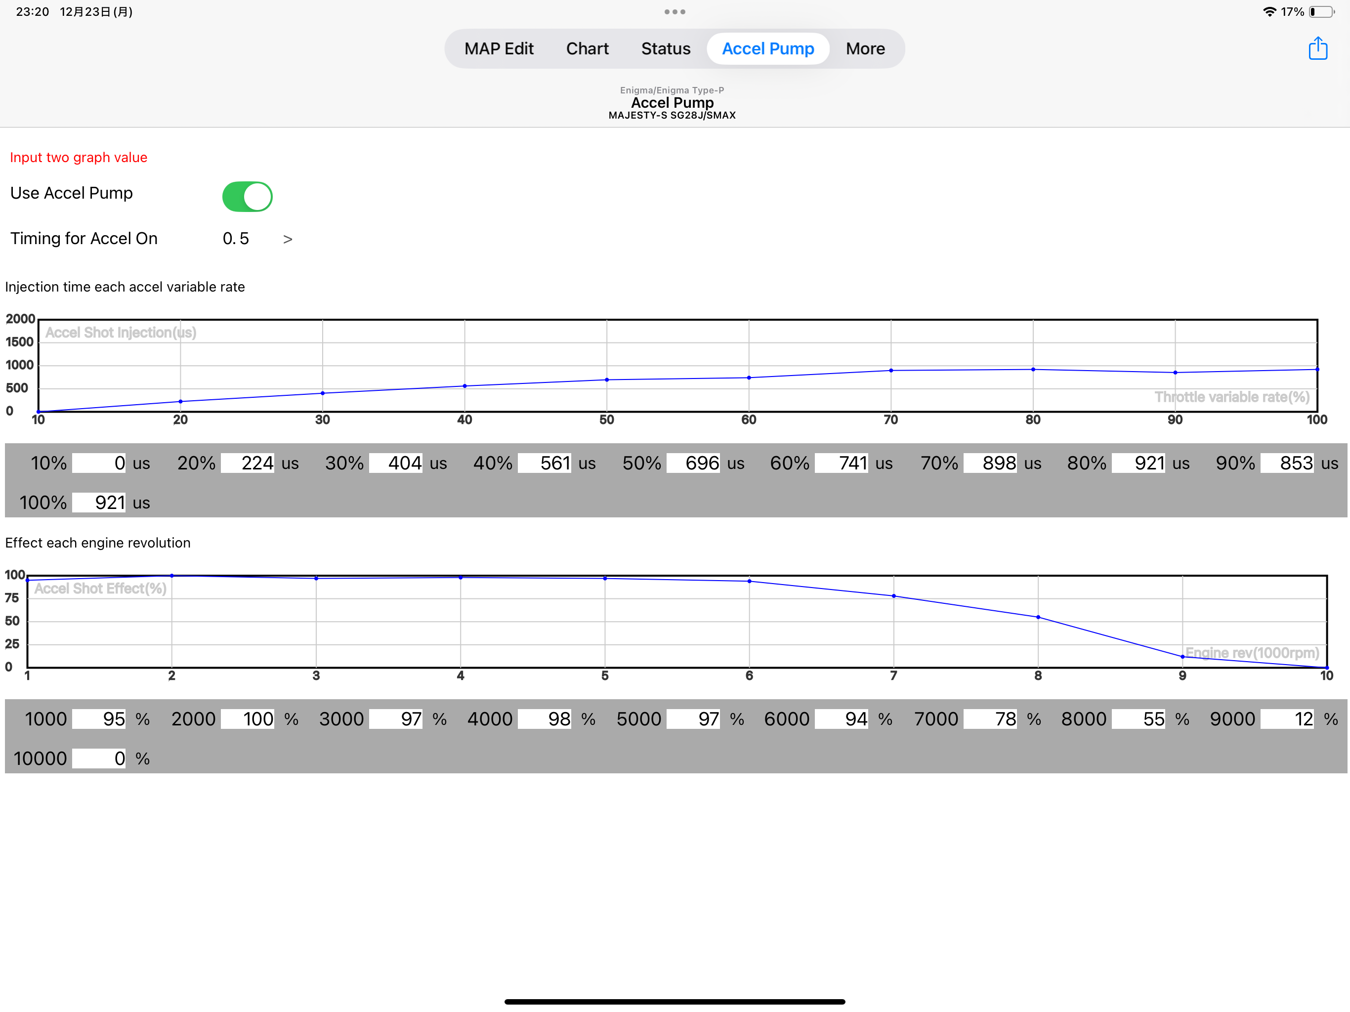Edit the 80% injection field showing 921
This screenshot has width=1350, height=1012.
(1139, 463)
